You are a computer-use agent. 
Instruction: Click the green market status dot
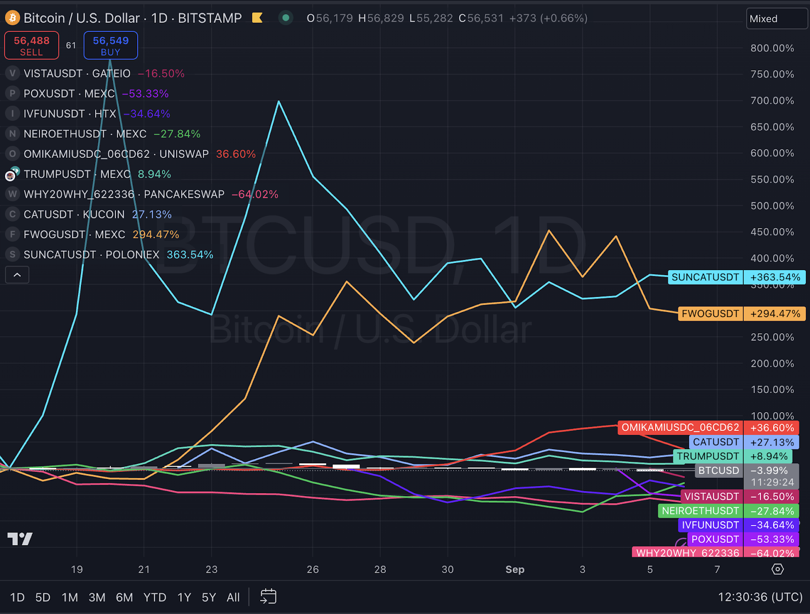[x=286, y=18]
